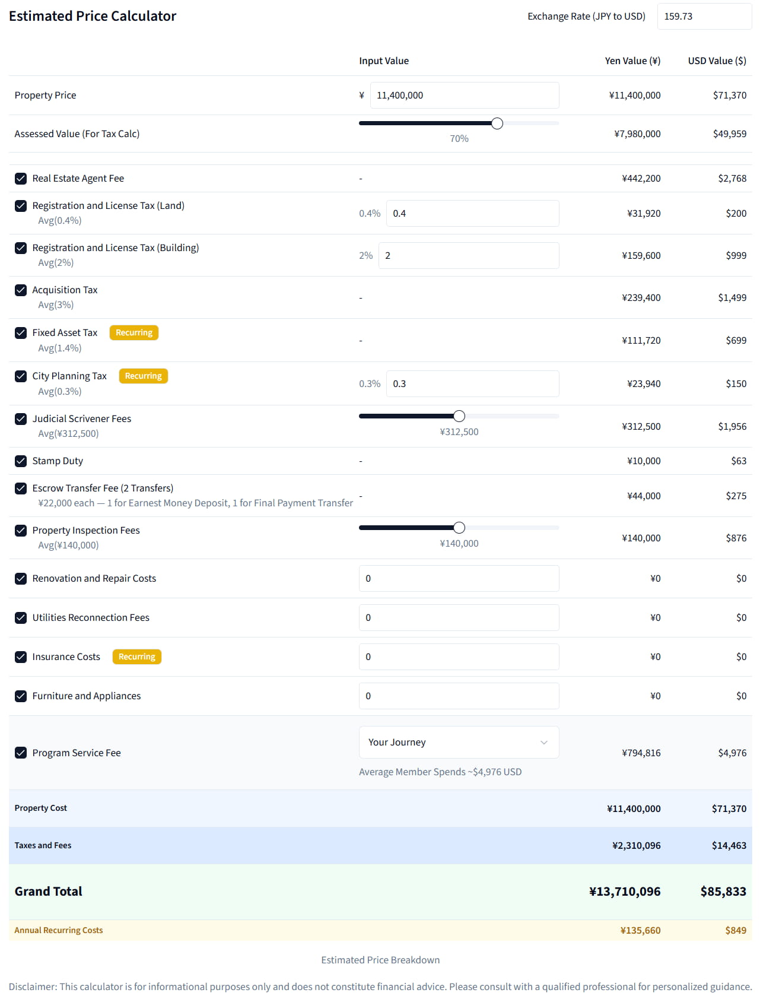Screen dimensions: 760x996
Task: Toggle the Escrow Transfer Fee checkbox
Action: click(x=21, y=489)
